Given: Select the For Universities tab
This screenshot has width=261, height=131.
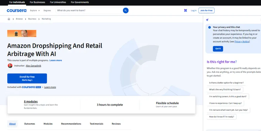Looking at the screenshot, I should tap(58, 2).
